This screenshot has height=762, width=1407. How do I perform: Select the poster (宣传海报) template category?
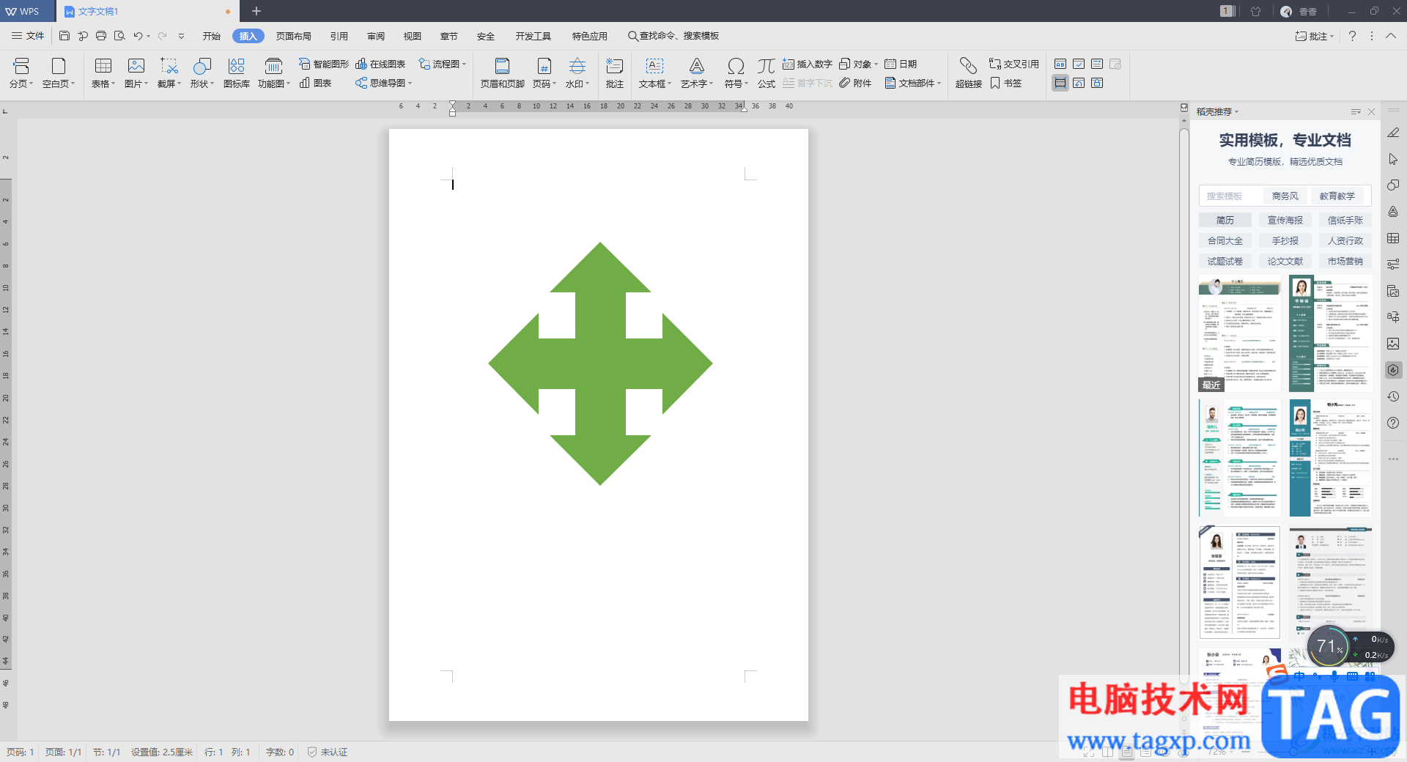[1285, 220]
